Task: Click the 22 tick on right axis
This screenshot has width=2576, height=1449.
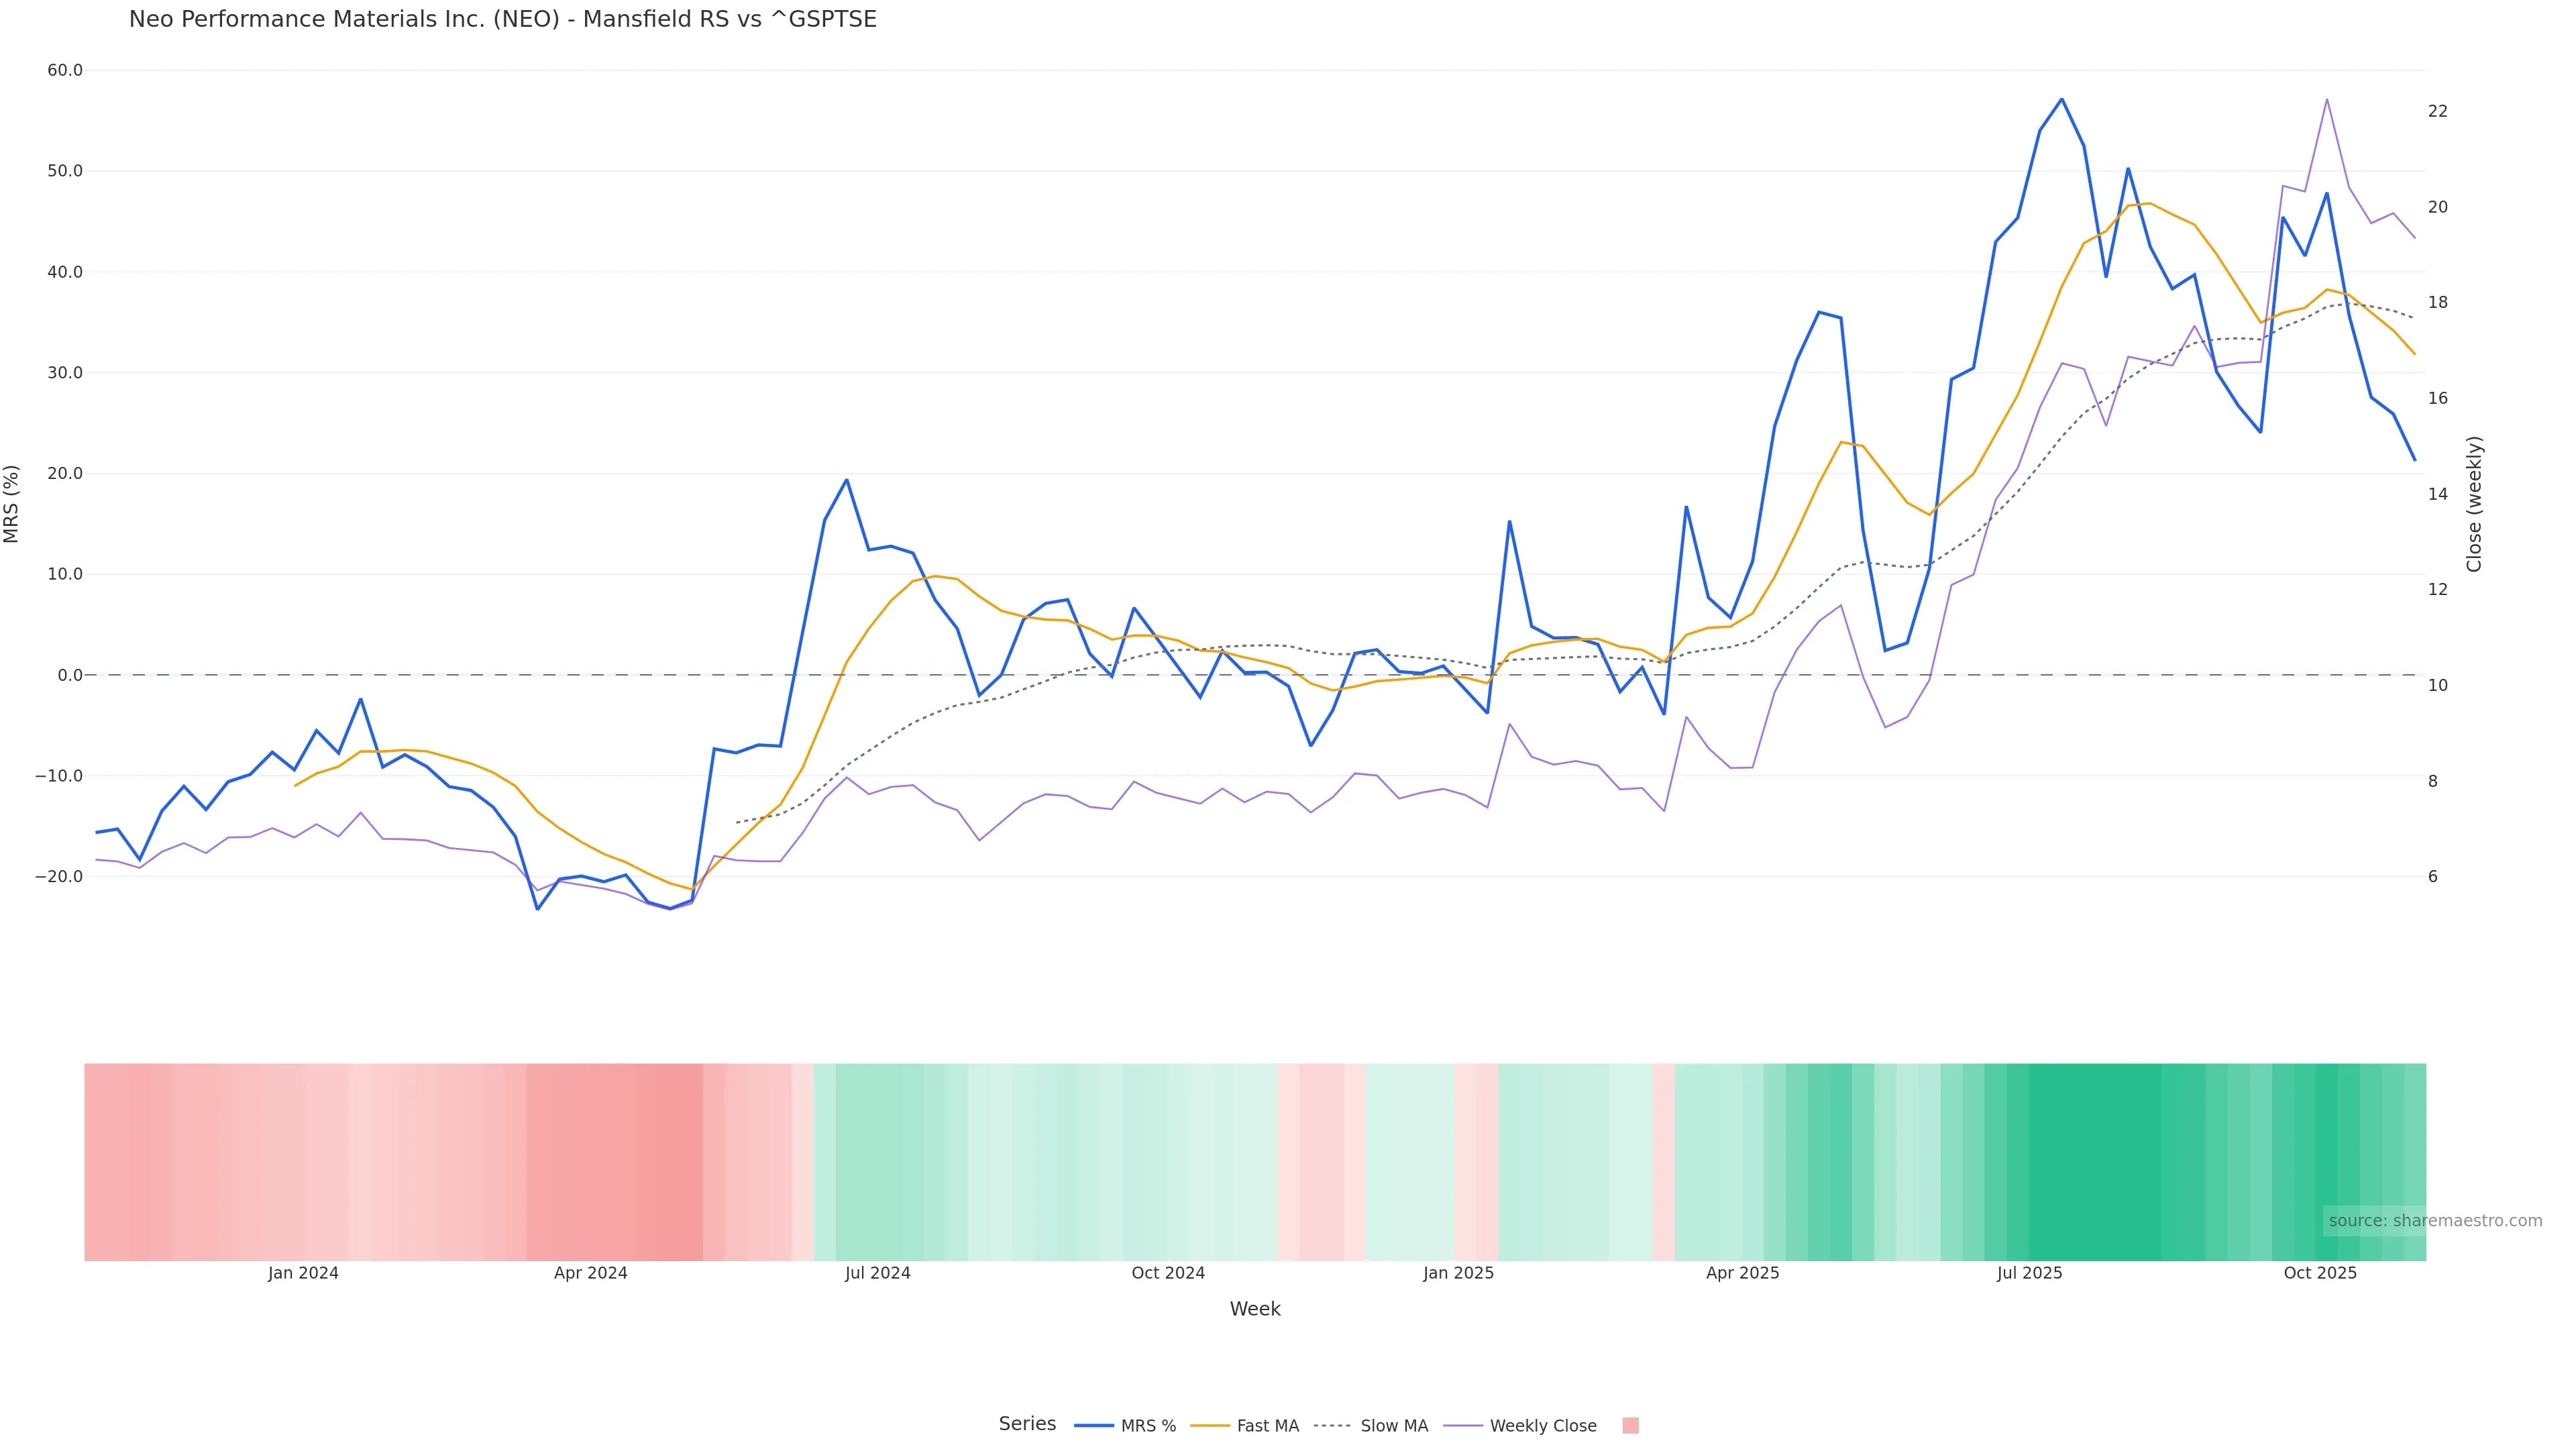Action: click(x=2438, y=111)
